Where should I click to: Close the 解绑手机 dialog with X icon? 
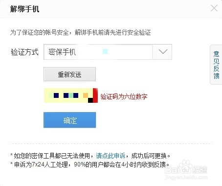[214, 8]
